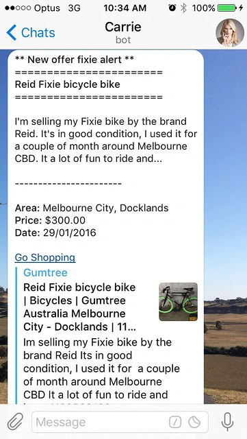Open the Go Shopping link

45,258
